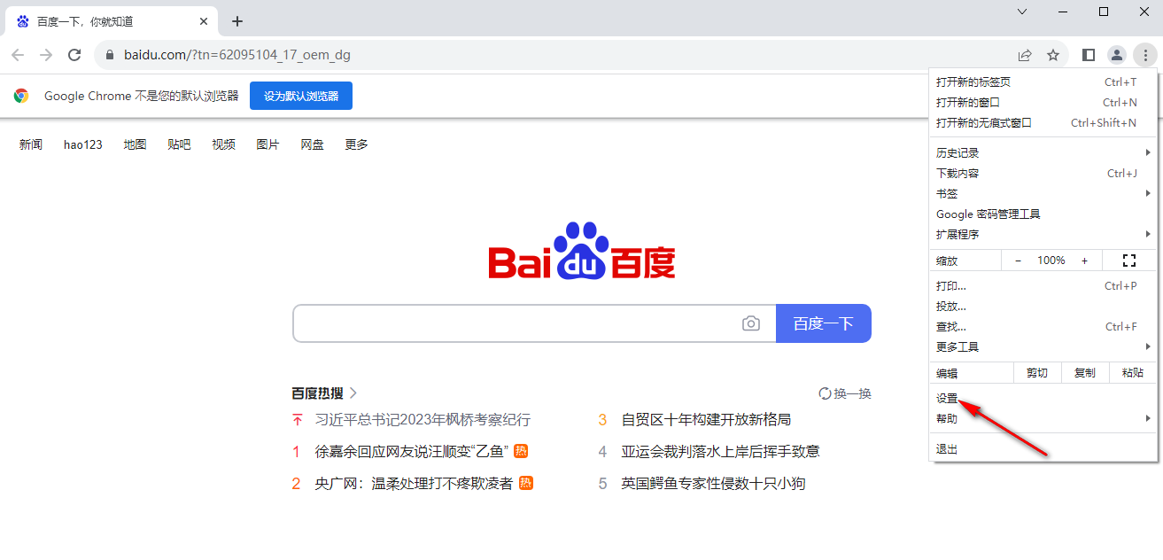
Task: Zoom in with plus button
Action: [x=1084, y=261]
